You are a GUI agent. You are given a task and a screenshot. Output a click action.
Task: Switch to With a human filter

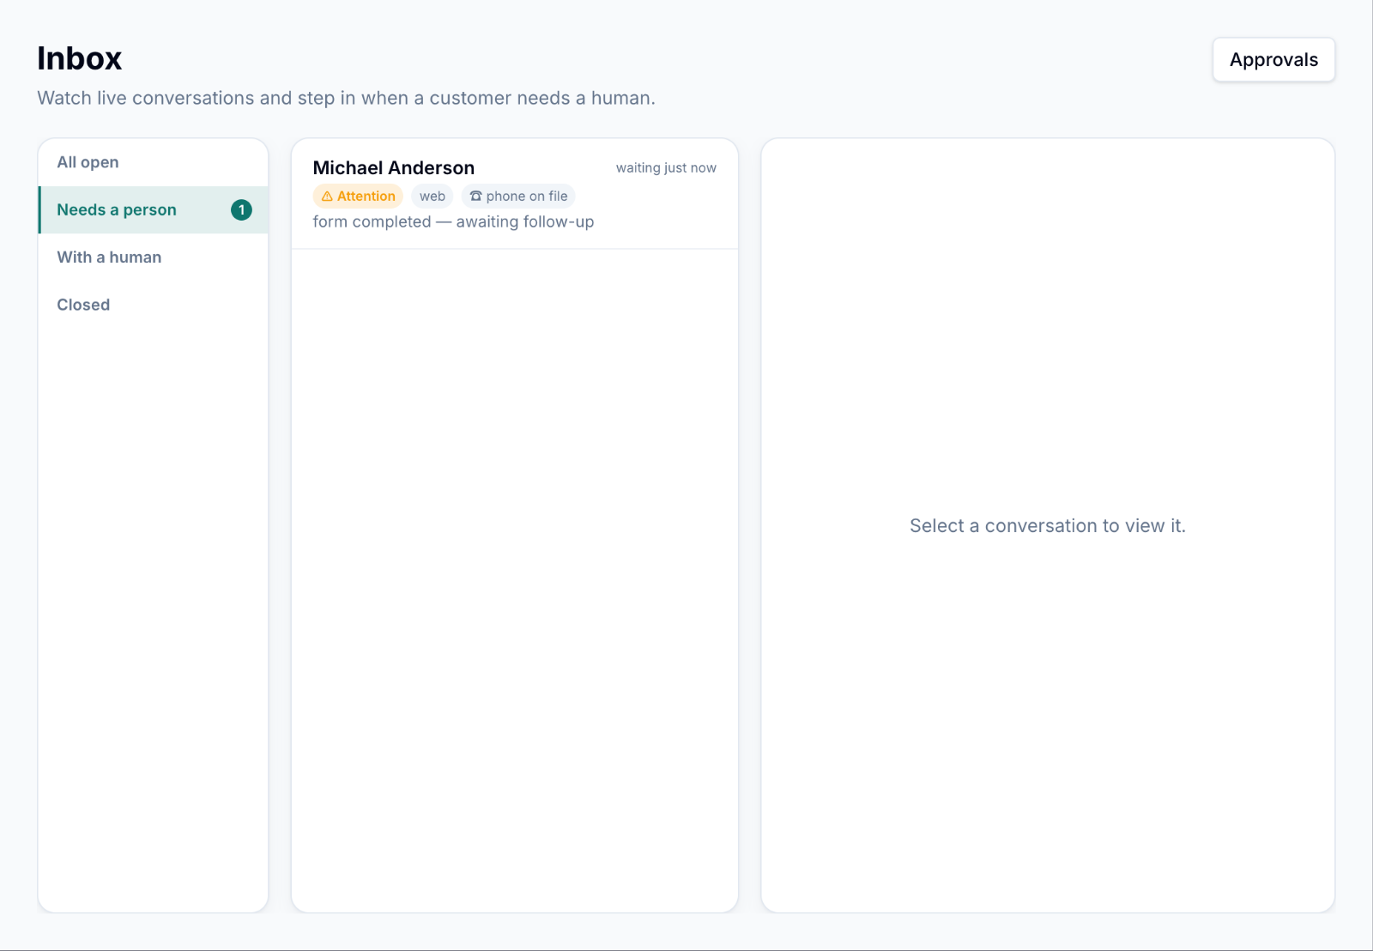pyautogui.click(x=153, y=257)
